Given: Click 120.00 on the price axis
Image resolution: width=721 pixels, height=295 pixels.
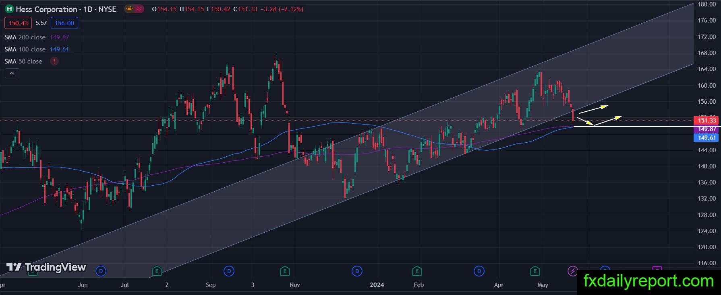Looking at the screenshot, I should (x=706, y=247).
